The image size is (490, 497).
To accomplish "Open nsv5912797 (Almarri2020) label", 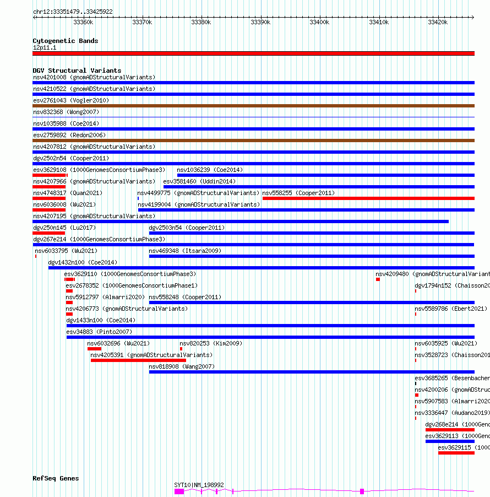I will pos(105,298).
